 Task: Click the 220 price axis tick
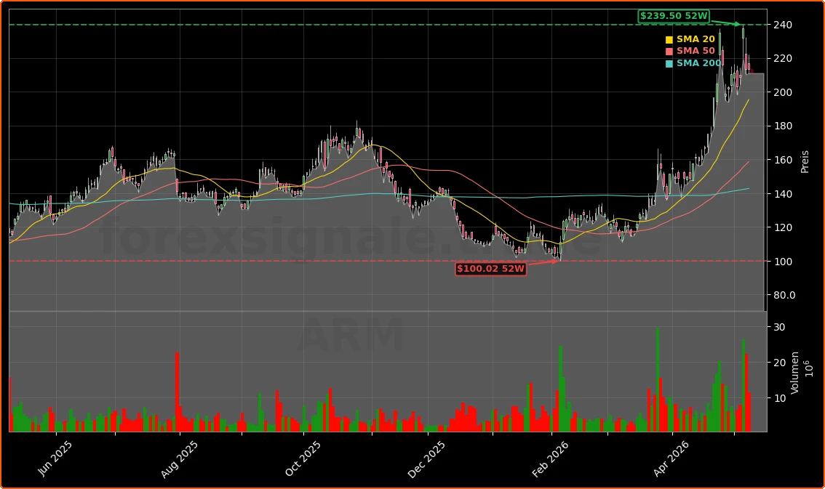pos(783,58)
